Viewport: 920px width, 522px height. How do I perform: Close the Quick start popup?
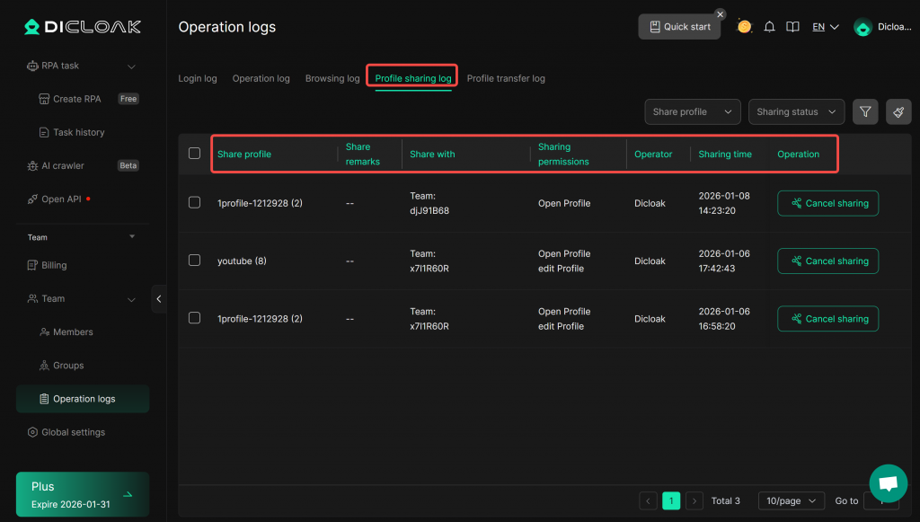point(720,14)
